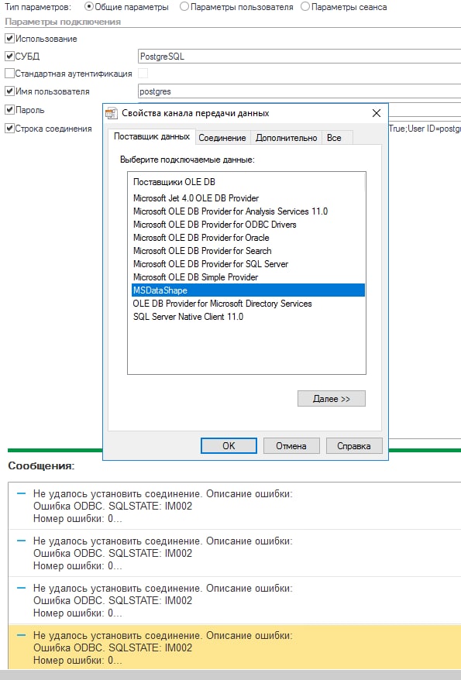This screenshot has width=461, height=680.
Task: Toggle the СУБД checkbox
Action: click(9, 56)
